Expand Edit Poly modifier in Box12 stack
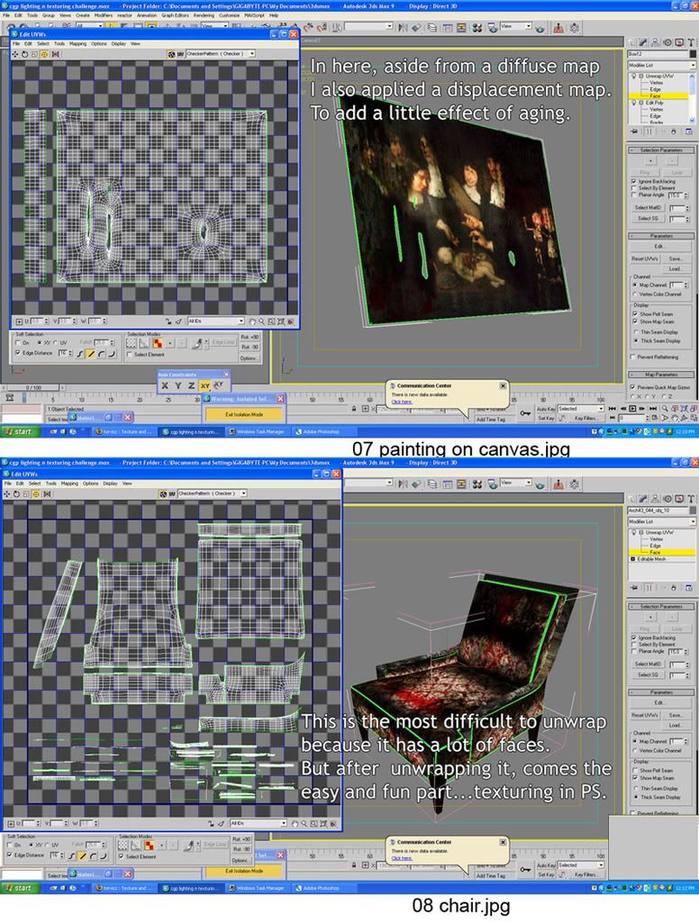This screenshot has height=922, width=699. [x=640, y=103]
